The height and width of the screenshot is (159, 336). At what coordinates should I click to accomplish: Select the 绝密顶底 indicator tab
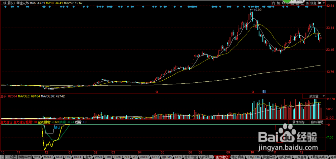coord(238,157)
